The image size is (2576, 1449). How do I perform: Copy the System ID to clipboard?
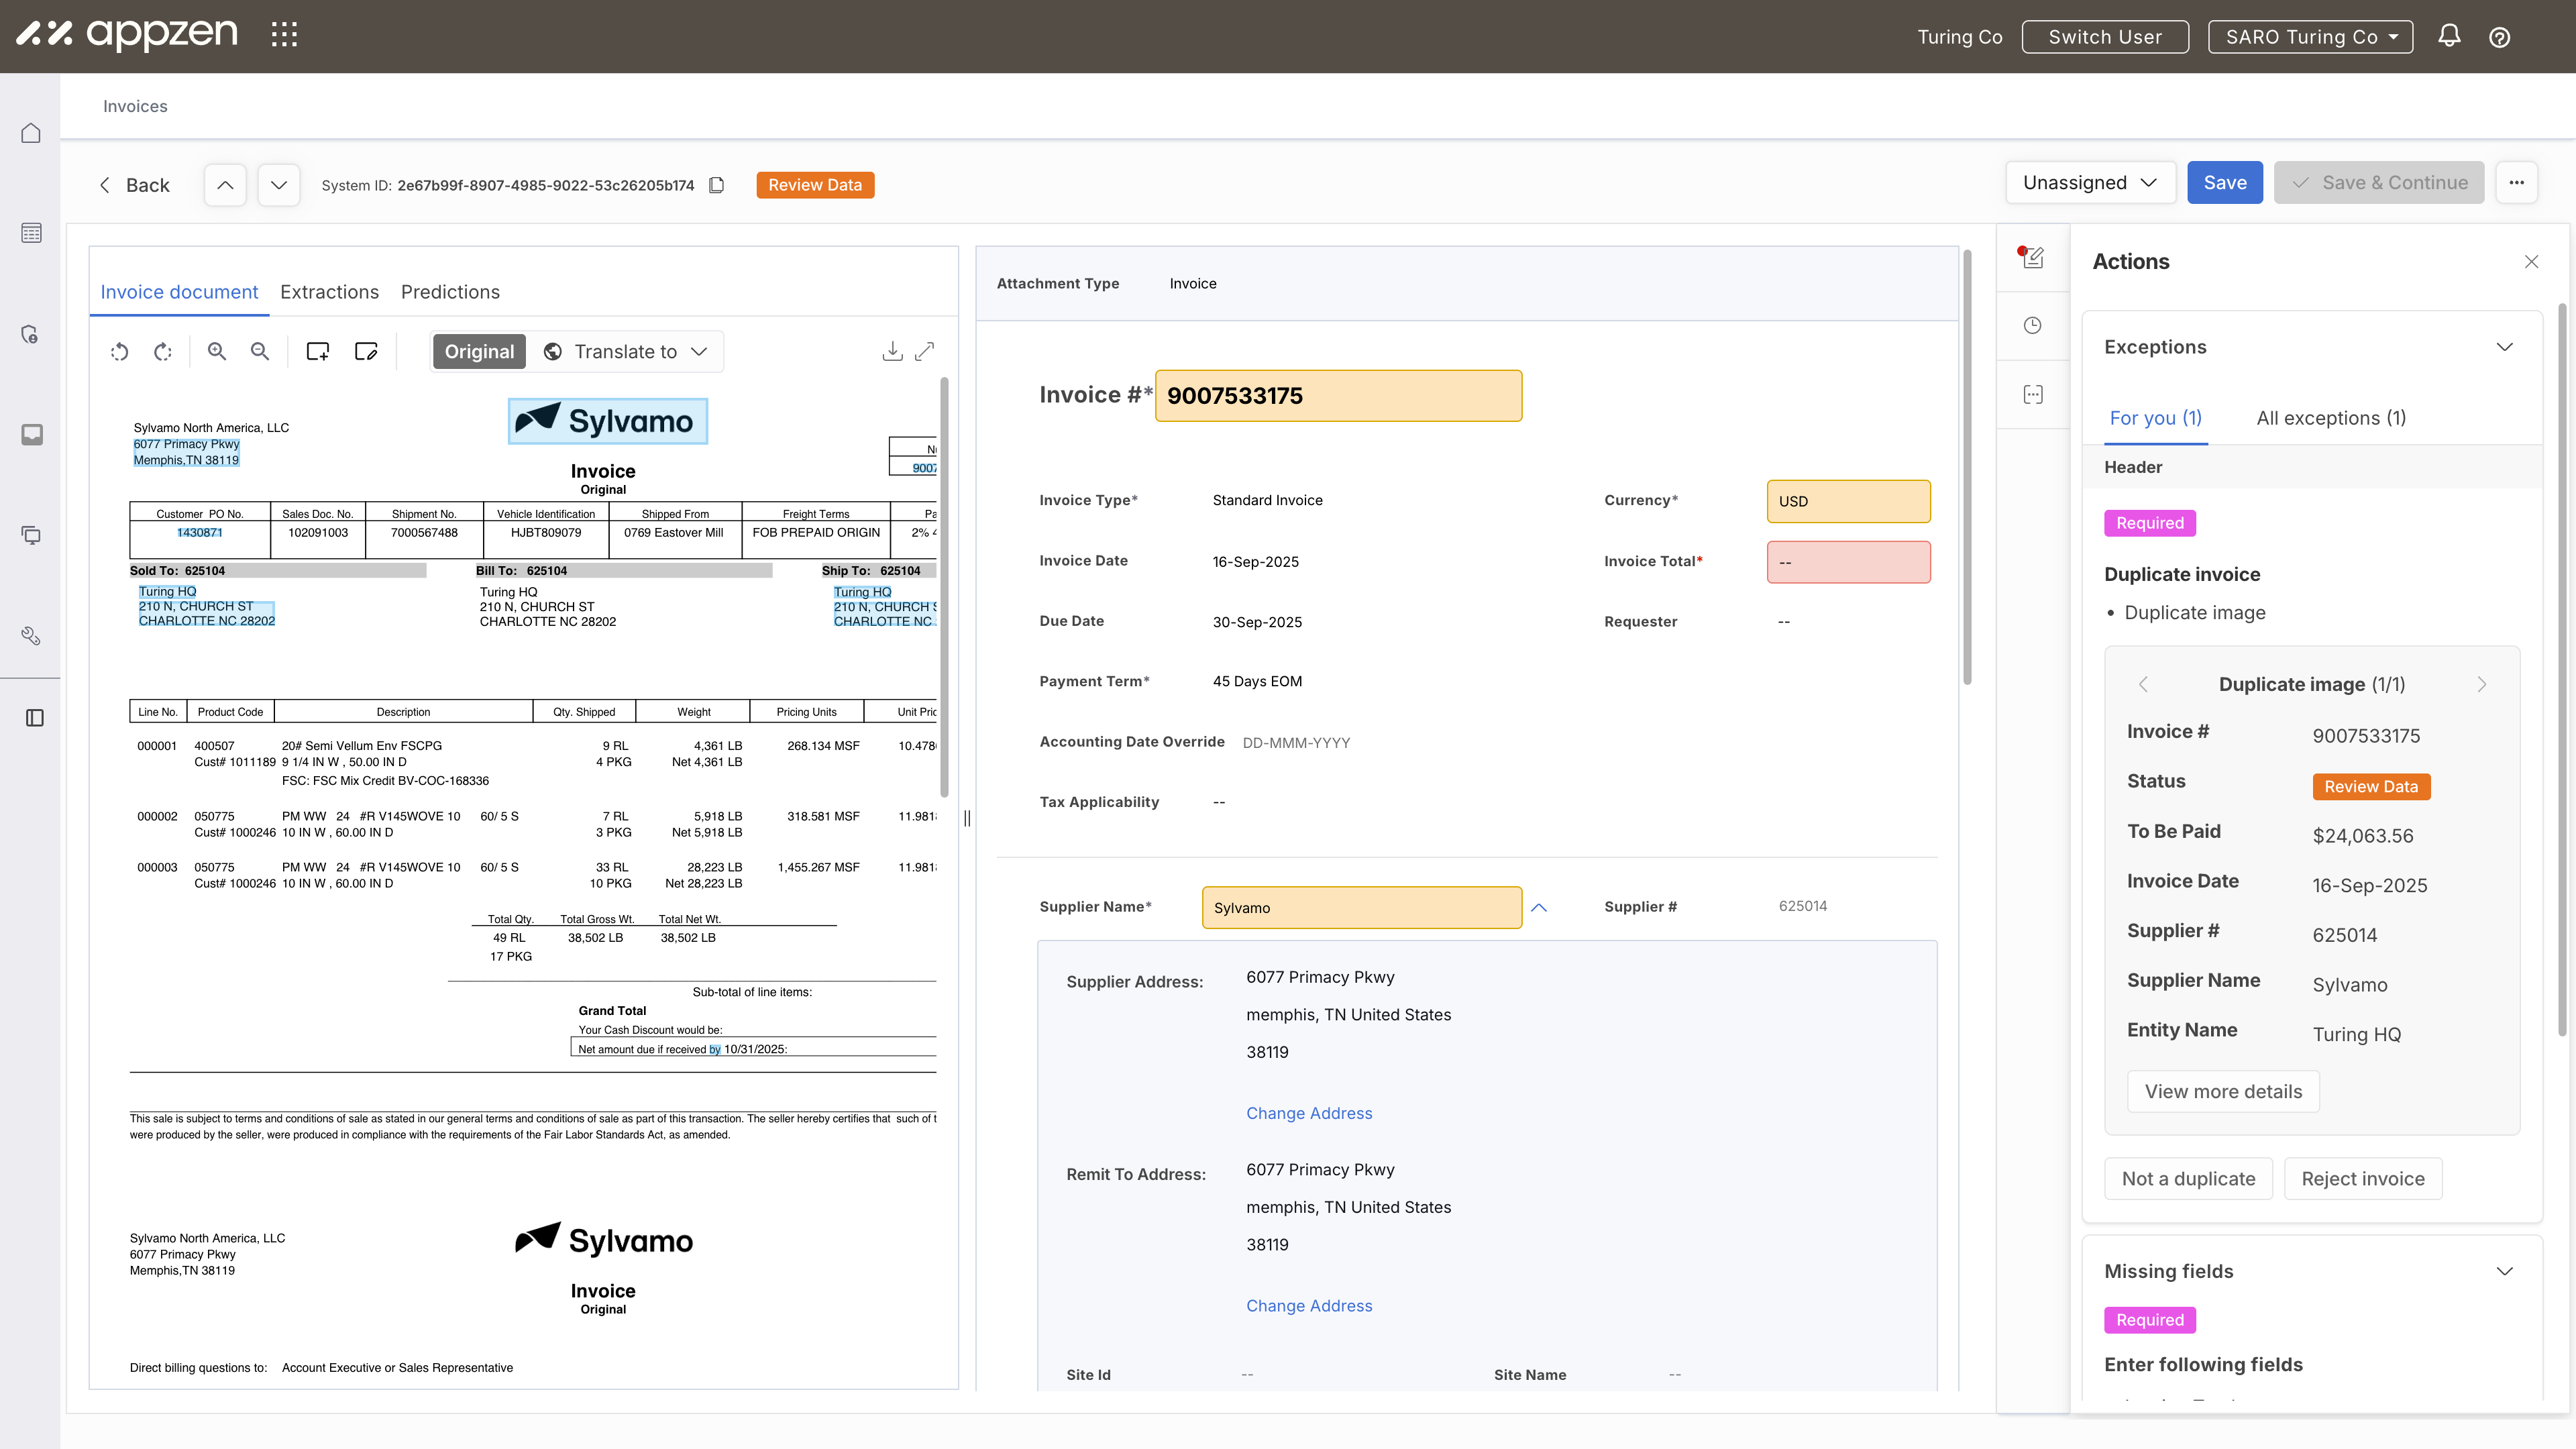(x=716, y=185)
